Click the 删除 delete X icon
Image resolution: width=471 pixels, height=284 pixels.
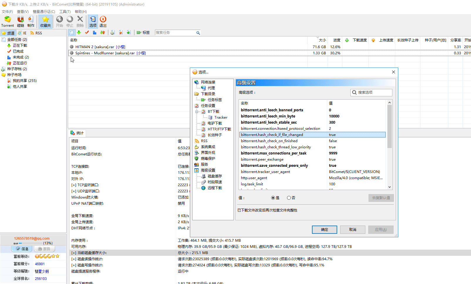[80, 22]
